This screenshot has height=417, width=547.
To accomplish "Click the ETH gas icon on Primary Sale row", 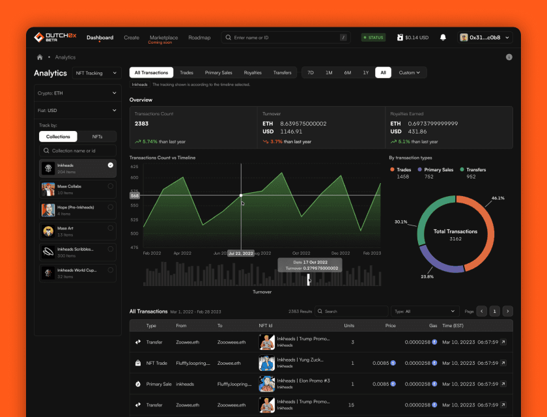I will [x=434, y=384].
